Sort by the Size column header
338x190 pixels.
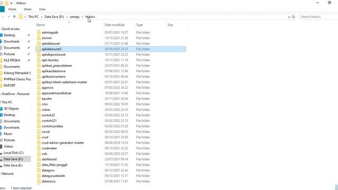coord(170,25)
